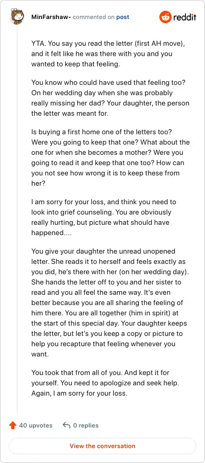Click the sentence 'Again, I am sorry for your loss.'
205x463 pixels.
[x=79, y=394]
